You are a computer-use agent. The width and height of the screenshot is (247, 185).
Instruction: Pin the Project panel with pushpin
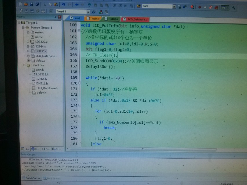[55, 17]
